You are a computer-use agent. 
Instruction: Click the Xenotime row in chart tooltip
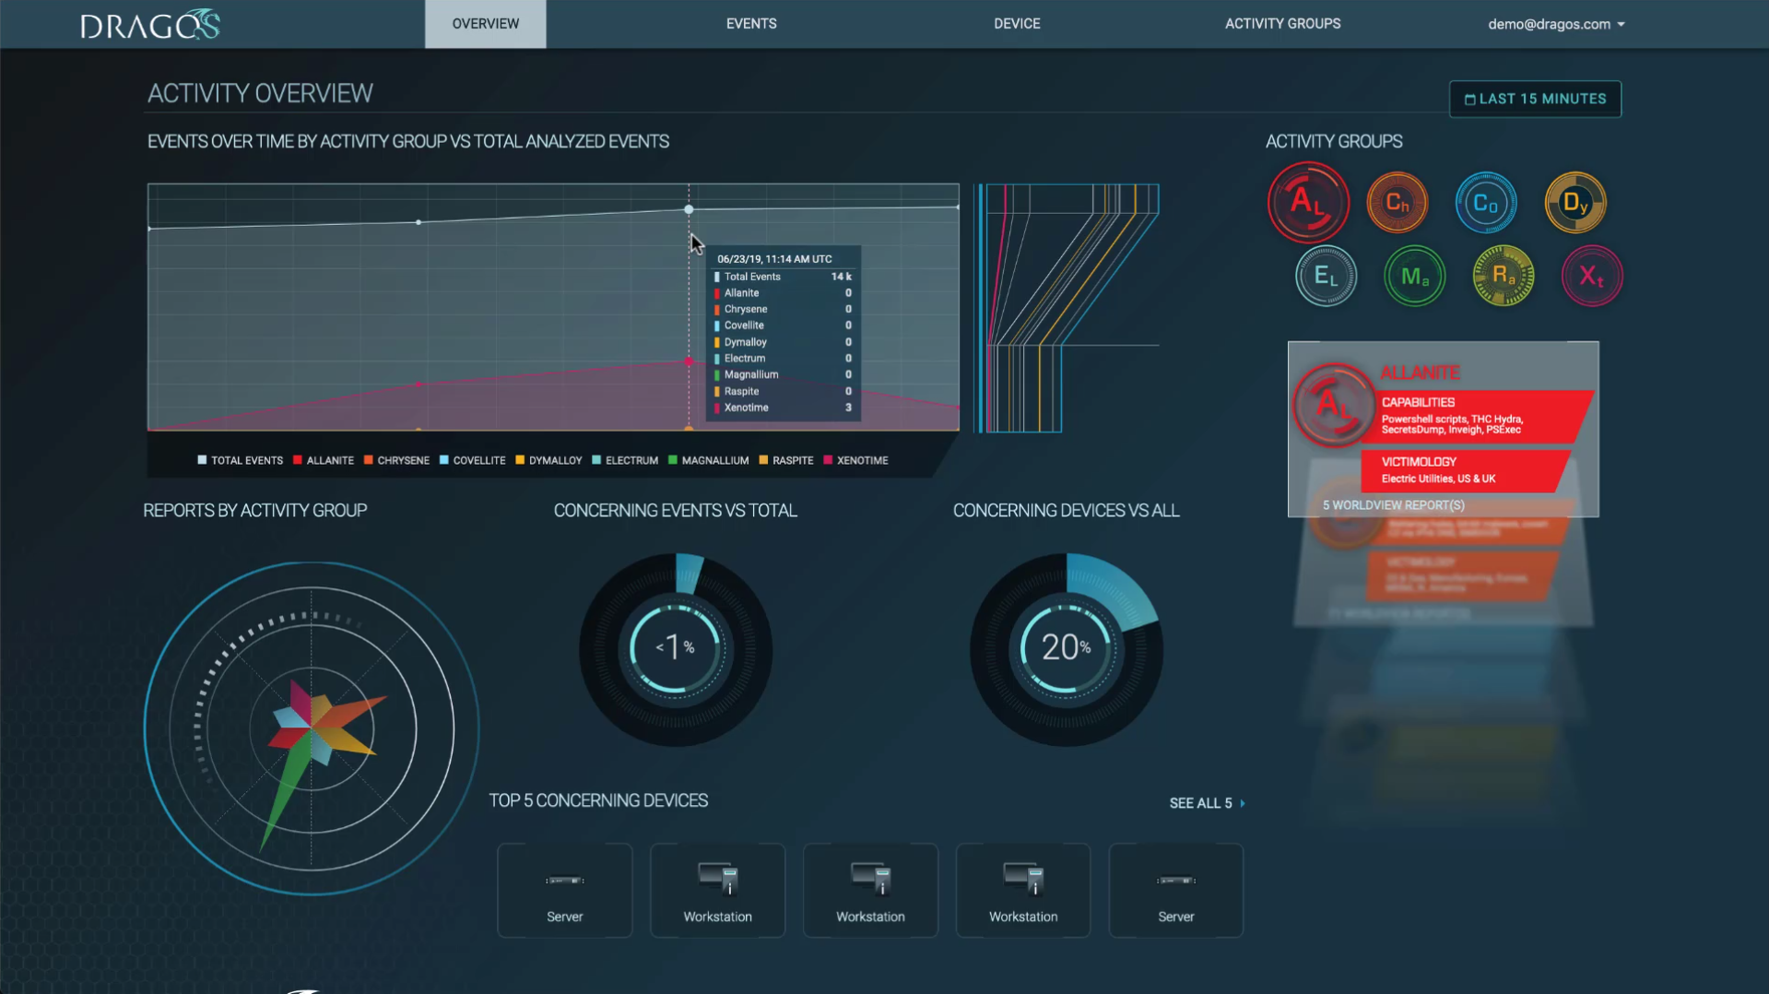[784, 408]
